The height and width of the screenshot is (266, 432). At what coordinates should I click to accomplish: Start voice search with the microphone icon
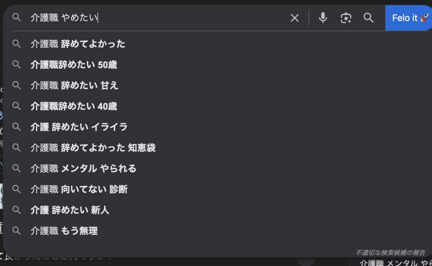[x=323, y=18]
